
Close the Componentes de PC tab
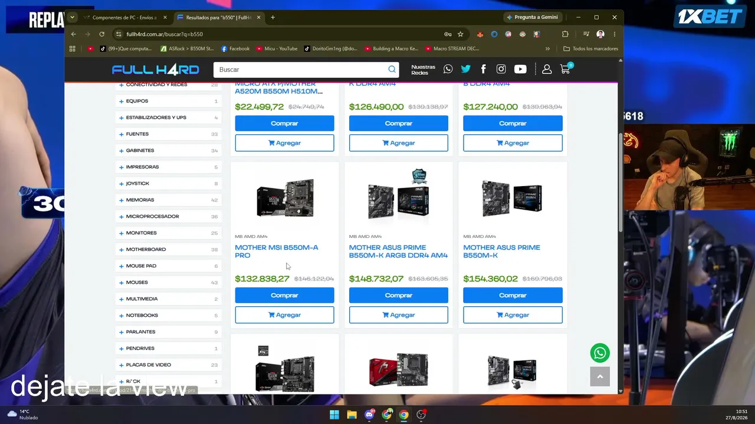click(x=165, y=18)
